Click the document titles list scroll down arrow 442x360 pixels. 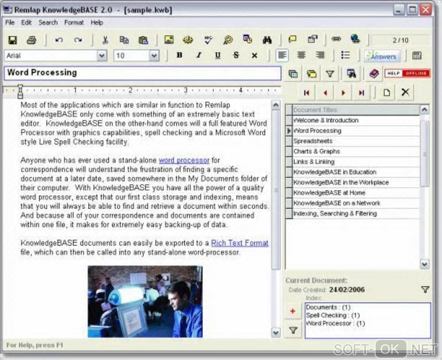(425, 264)
